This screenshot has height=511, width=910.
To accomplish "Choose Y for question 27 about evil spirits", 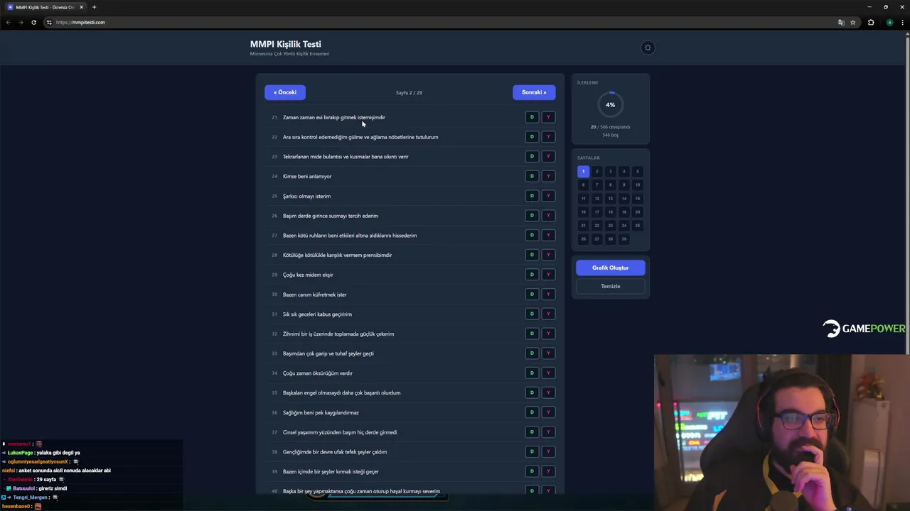I will click(x=548, y=235).
